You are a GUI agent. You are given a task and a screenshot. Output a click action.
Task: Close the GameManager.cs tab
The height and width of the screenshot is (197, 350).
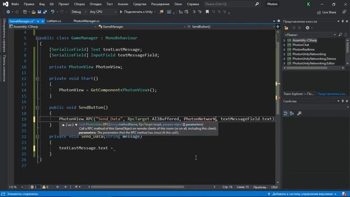[43, 21]
